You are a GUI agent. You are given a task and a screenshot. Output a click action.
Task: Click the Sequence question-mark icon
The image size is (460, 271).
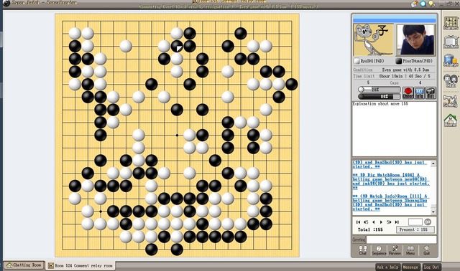pos(379,250)
